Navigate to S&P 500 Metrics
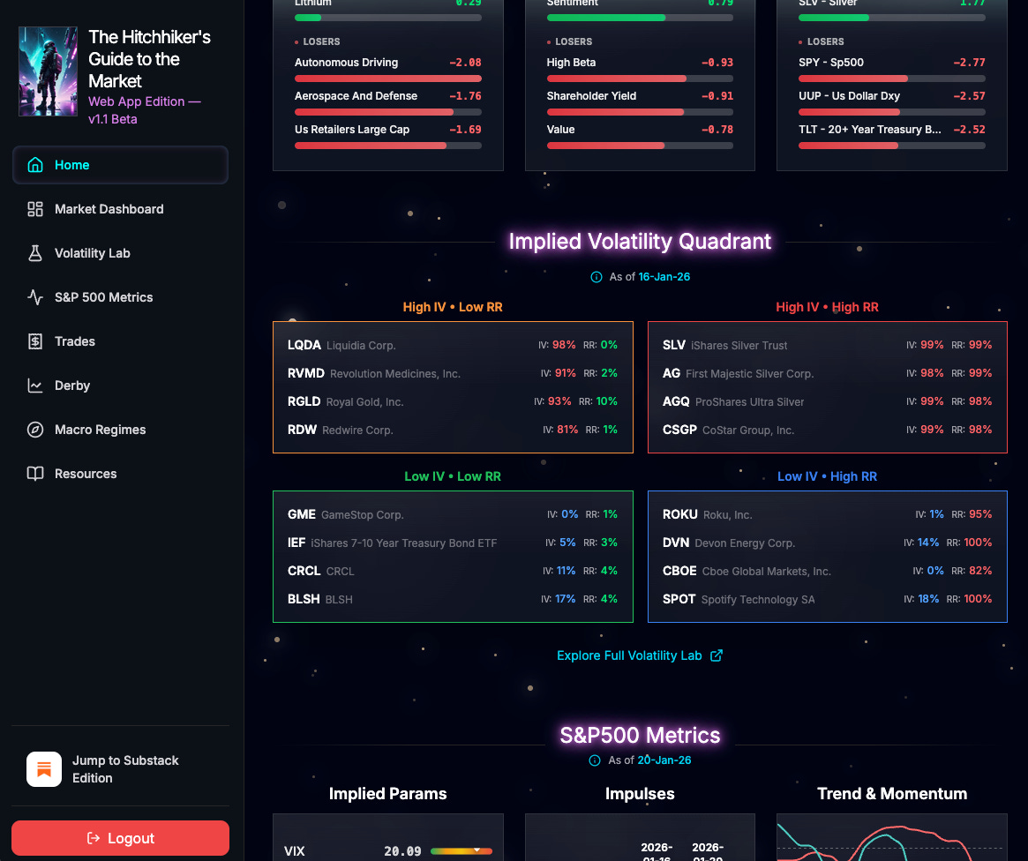The height and width of the screenshot is (861, 1028). 120,297
